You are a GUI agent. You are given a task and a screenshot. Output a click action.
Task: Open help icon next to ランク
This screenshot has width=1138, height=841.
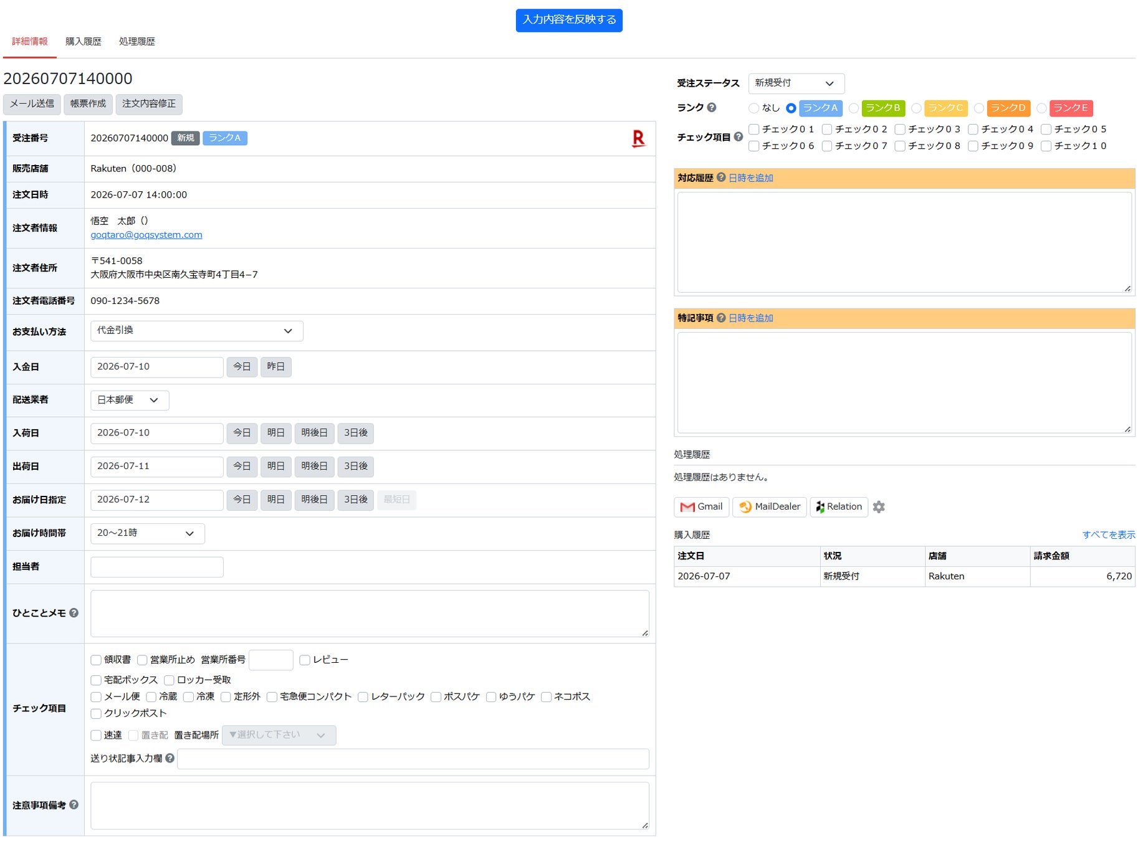pos(712,108)
